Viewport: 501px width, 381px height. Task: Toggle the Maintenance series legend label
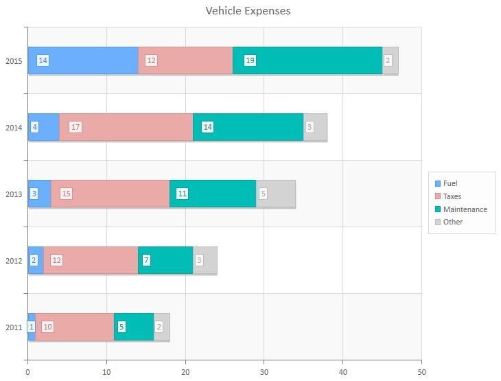tap(465, 209)
